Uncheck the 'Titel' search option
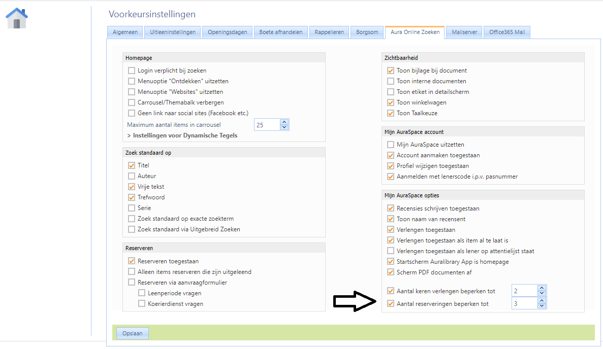This screenshot has width=603, height=349. 132,165
